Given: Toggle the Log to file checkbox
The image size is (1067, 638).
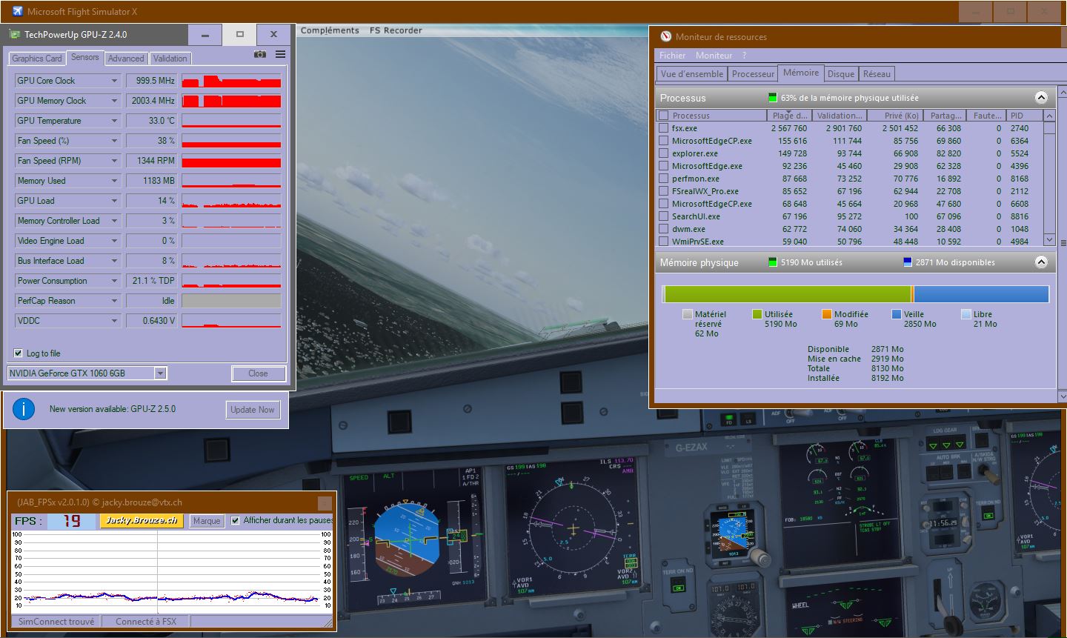Looking at the screenshot, I should 19,353.
